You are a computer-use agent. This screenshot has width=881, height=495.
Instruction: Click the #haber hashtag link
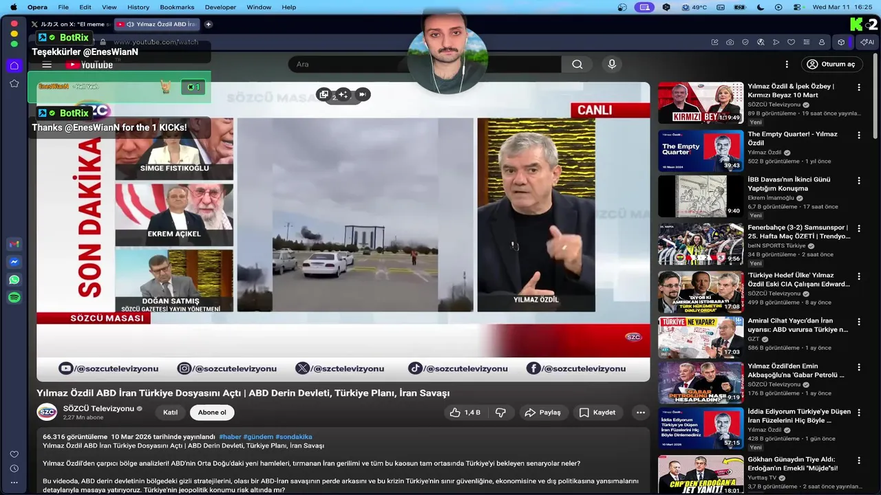(x=230, y=437)
